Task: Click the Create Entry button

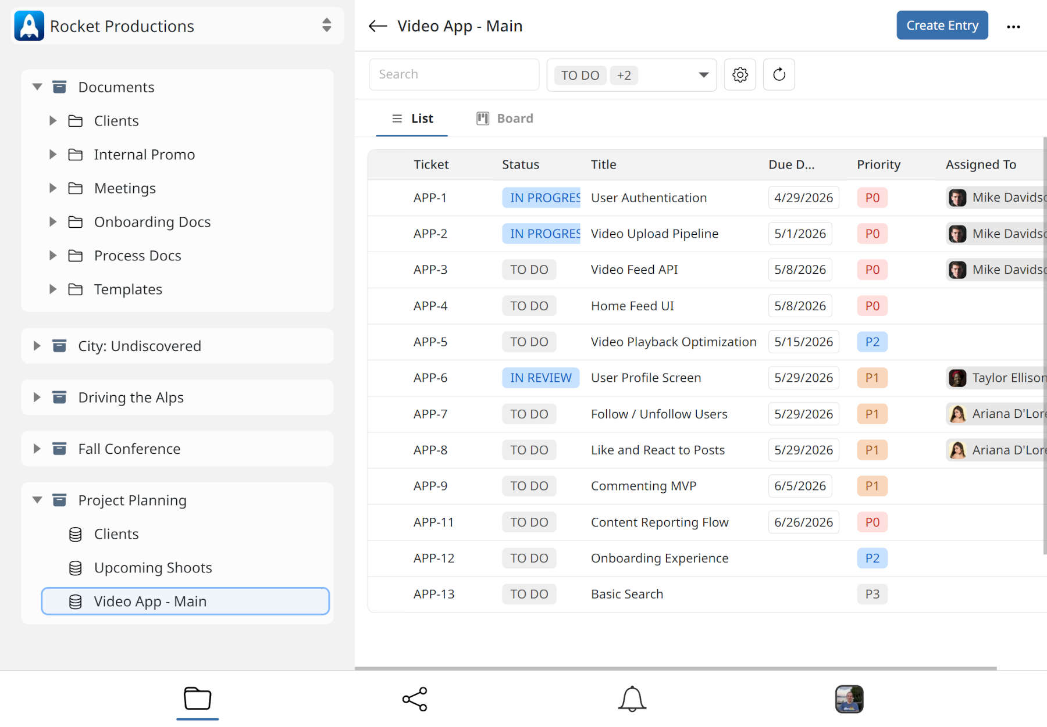Action: 942,25
